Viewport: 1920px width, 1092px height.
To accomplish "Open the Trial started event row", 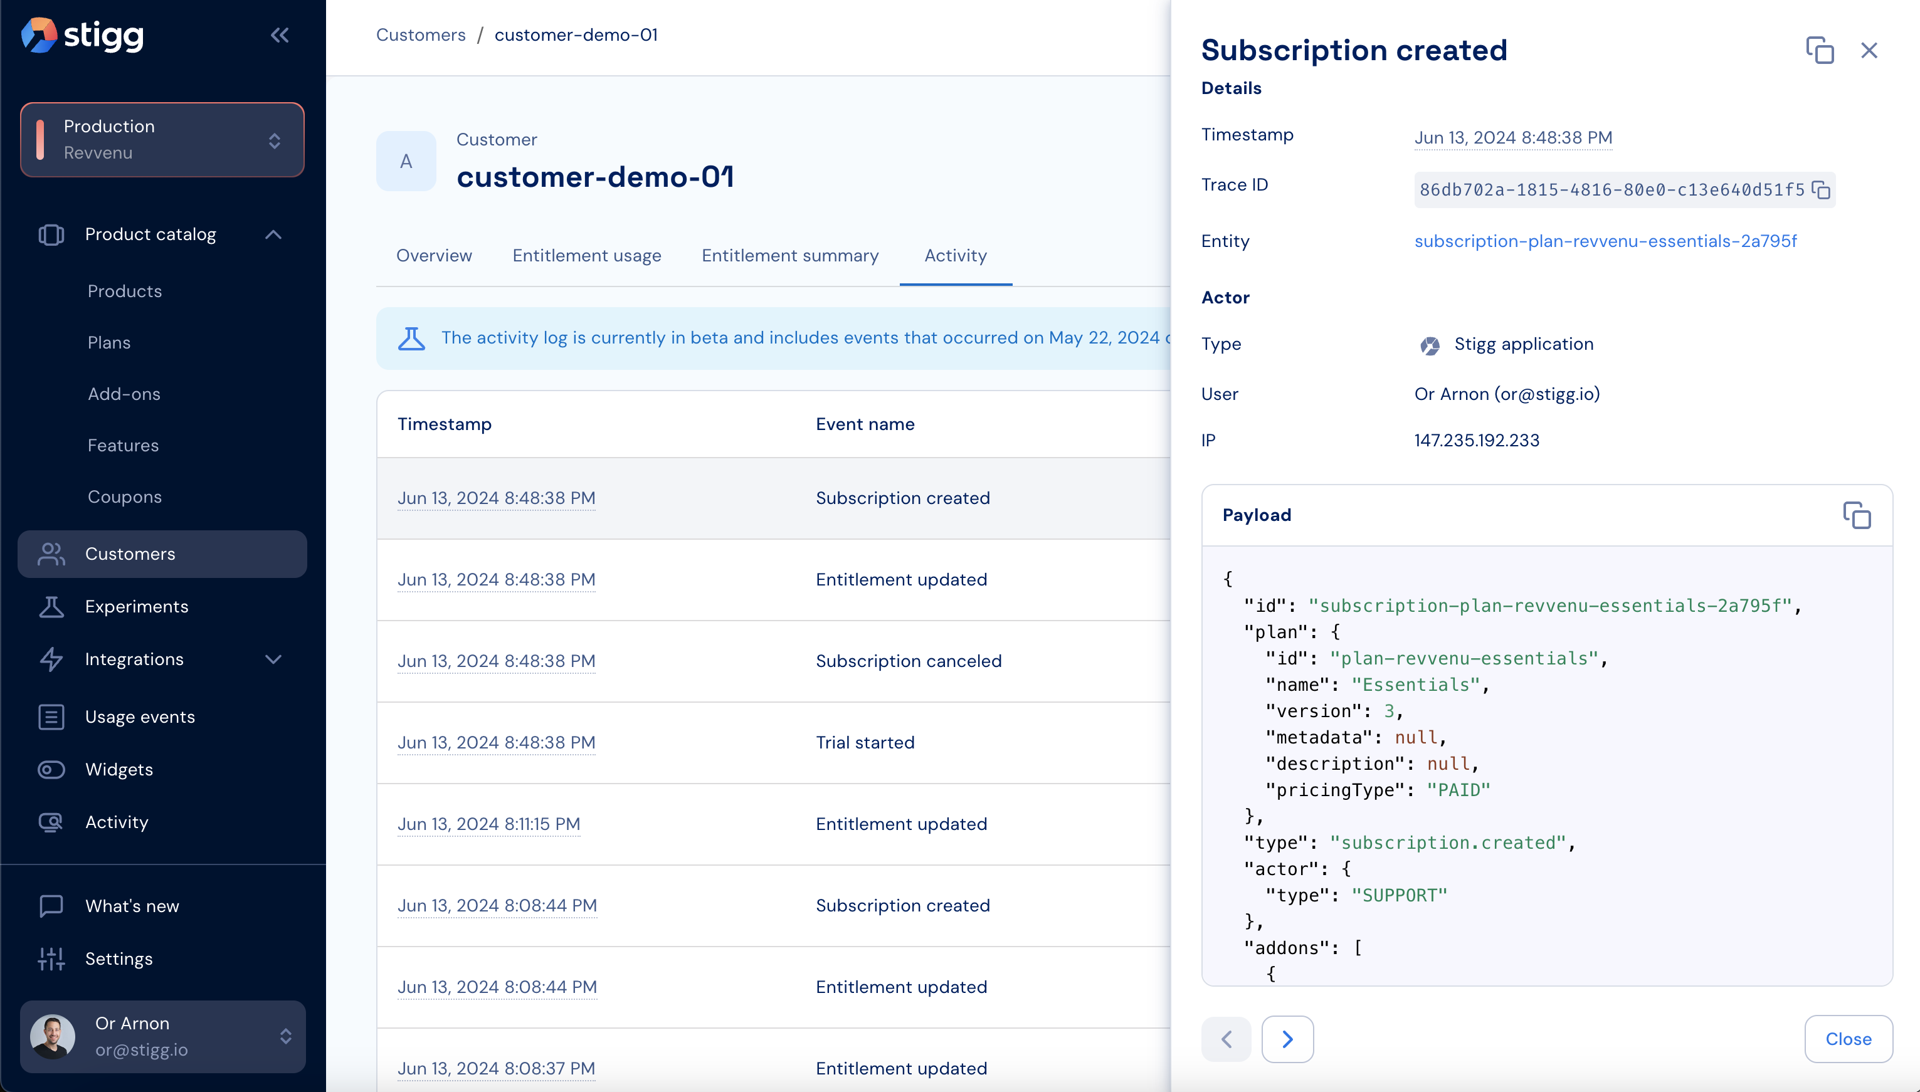I will (773, 742).
